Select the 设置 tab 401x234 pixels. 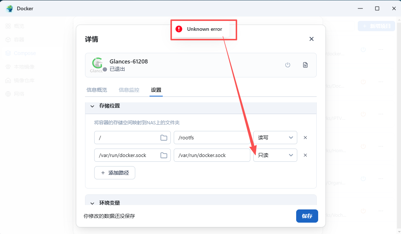click(156, 90)
